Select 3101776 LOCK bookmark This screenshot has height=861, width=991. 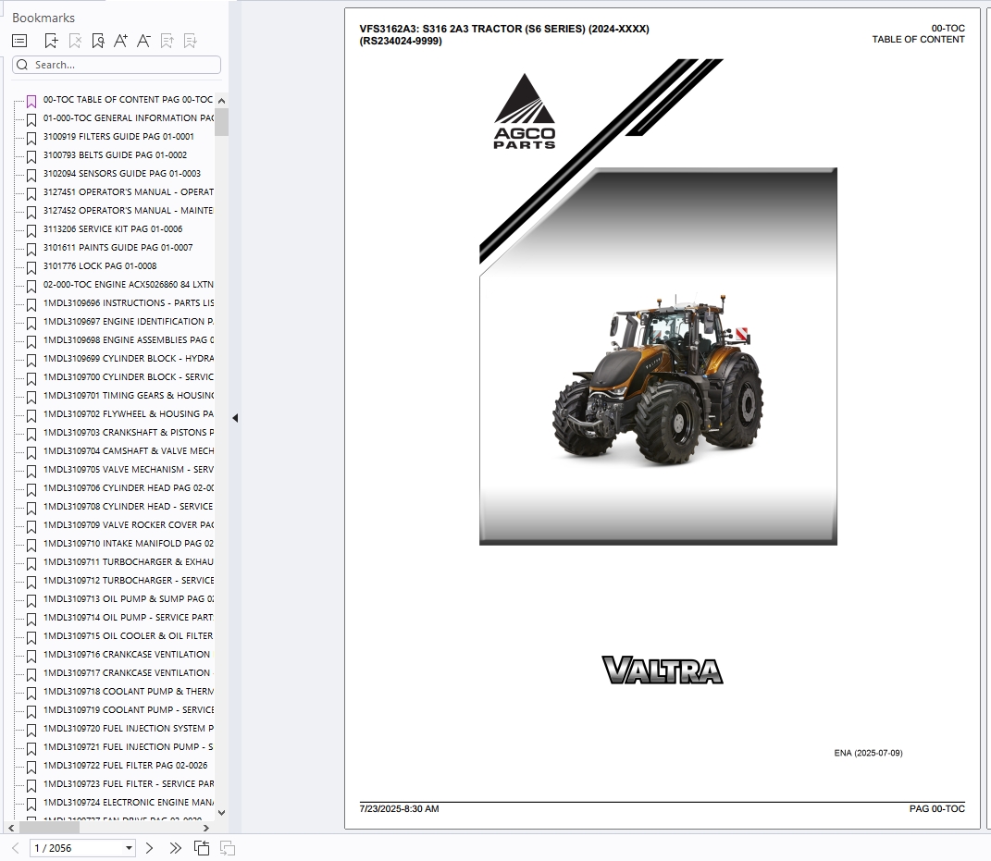(100, 266)
